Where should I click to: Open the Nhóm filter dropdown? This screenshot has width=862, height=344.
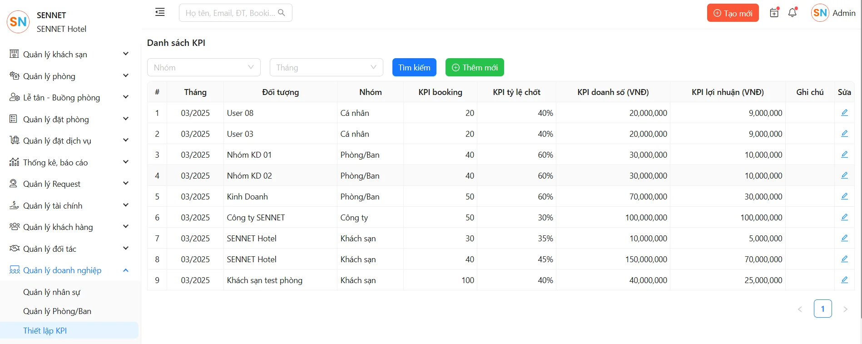203,67
